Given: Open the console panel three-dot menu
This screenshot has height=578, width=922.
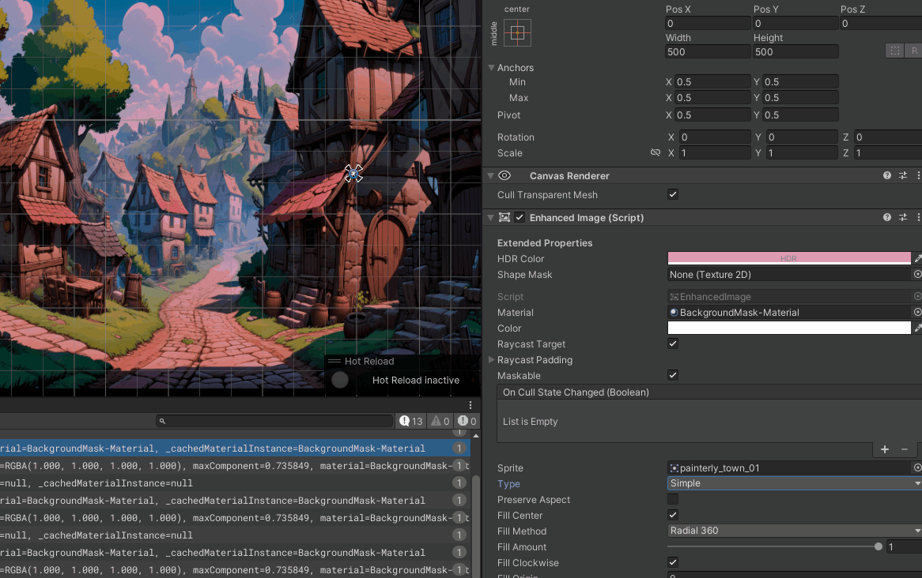Looking at the screenshot, I should (470, 404).
